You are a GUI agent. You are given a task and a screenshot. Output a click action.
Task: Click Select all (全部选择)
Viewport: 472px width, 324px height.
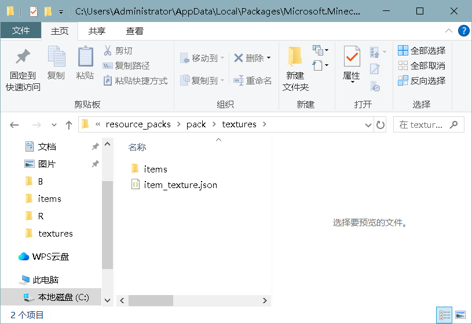point(422,50)
